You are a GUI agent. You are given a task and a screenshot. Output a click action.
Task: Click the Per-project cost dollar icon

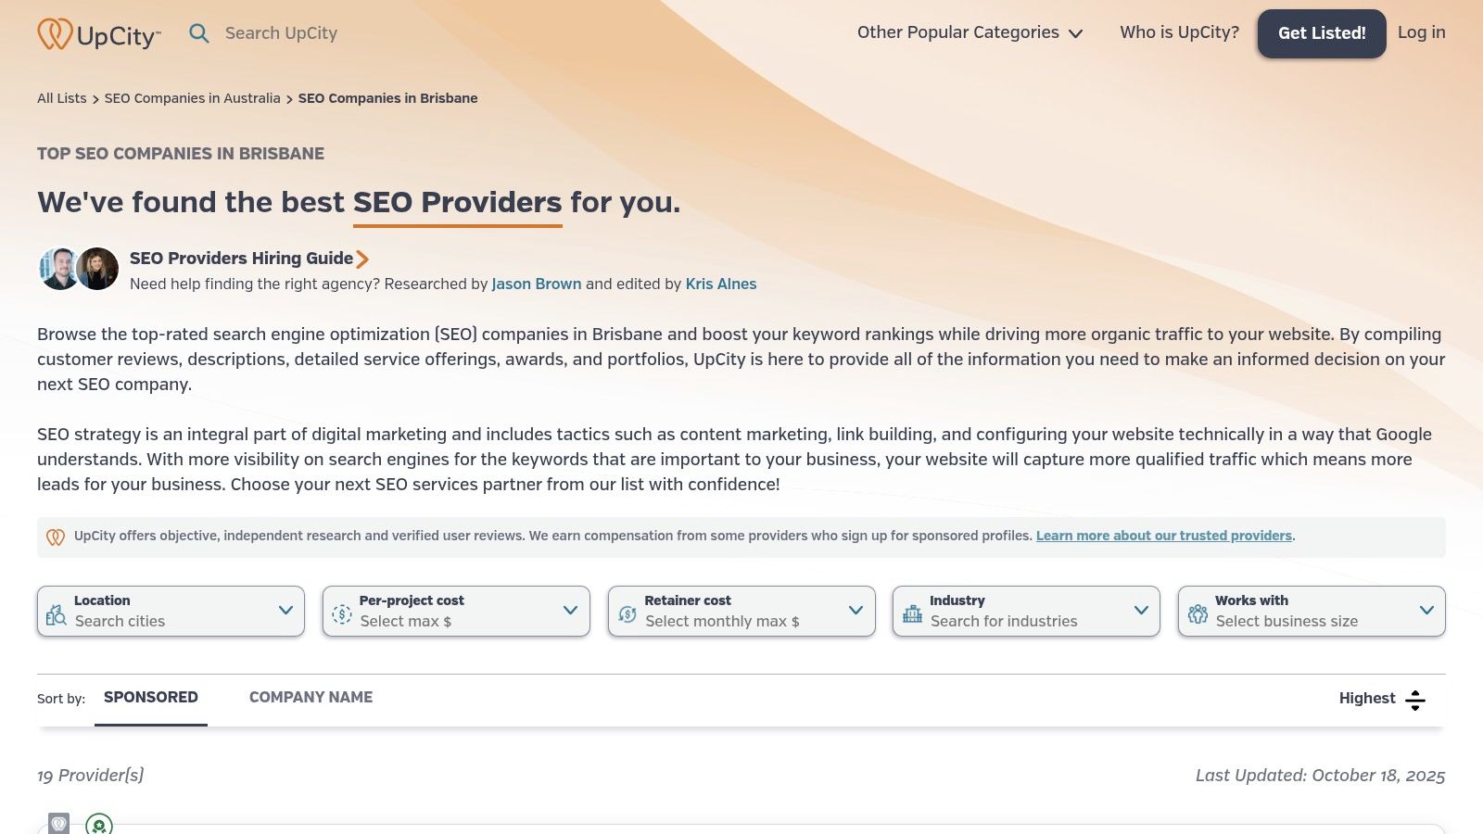pos(342,614)
